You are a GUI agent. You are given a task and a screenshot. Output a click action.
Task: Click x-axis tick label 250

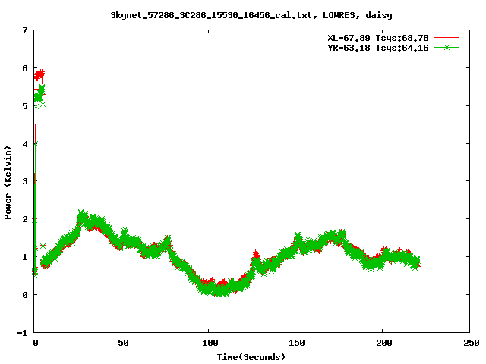(472, 343)
